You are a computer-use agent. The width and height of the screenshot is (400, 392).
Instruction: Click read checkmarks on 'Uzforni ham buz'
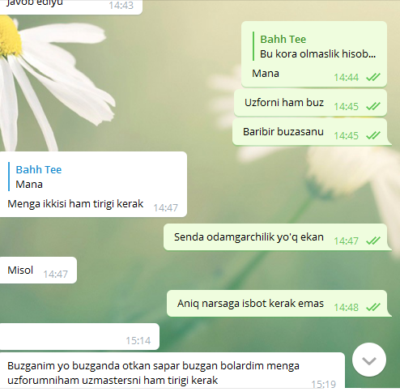373,106
